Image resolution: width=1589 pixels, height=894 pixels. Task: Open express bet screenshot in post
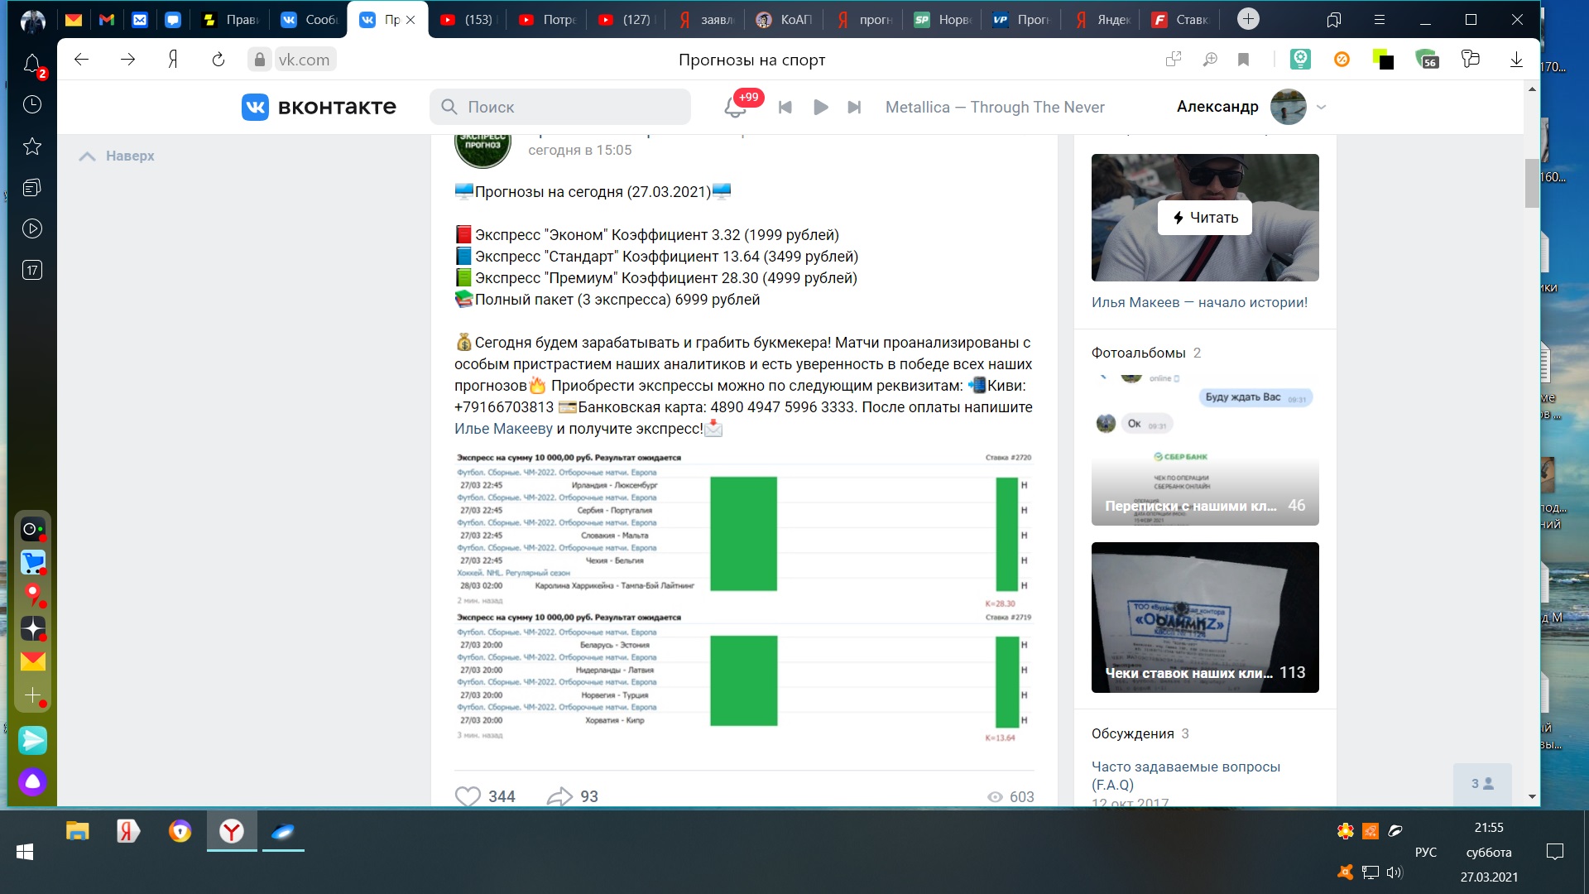pos(744,596)
